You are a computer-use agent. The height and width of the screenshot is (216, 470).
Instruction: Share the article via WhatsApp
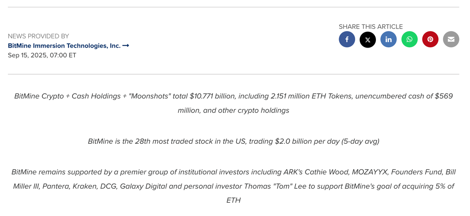pos(409,39)
